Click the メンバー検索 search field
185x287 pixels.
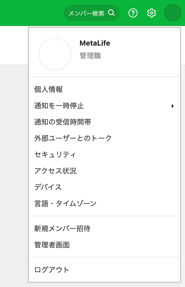(92, 13)
